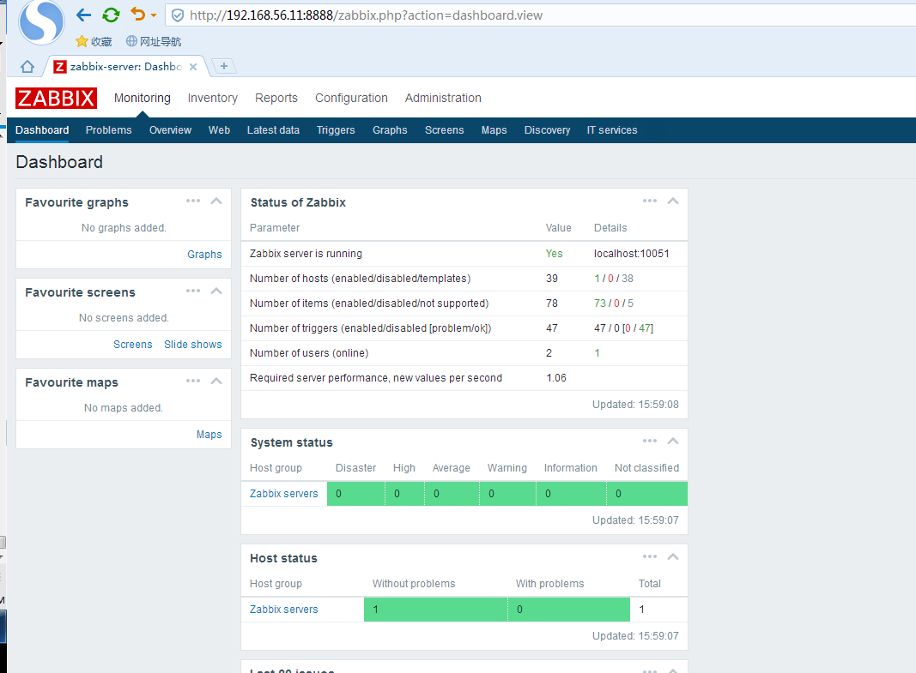This screenshot has height=673, width=916.
Task: Click the Screens link in Favourite screens
Action: click(x=132, y=344)
